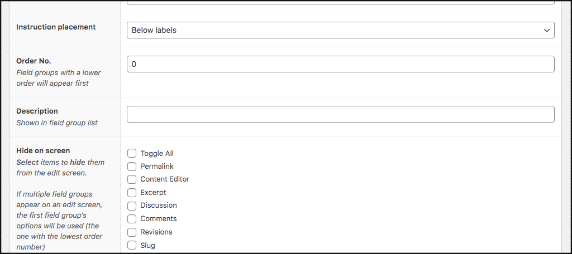Click the 'Hide on screen' heading
572x254 pixels.
43,150
